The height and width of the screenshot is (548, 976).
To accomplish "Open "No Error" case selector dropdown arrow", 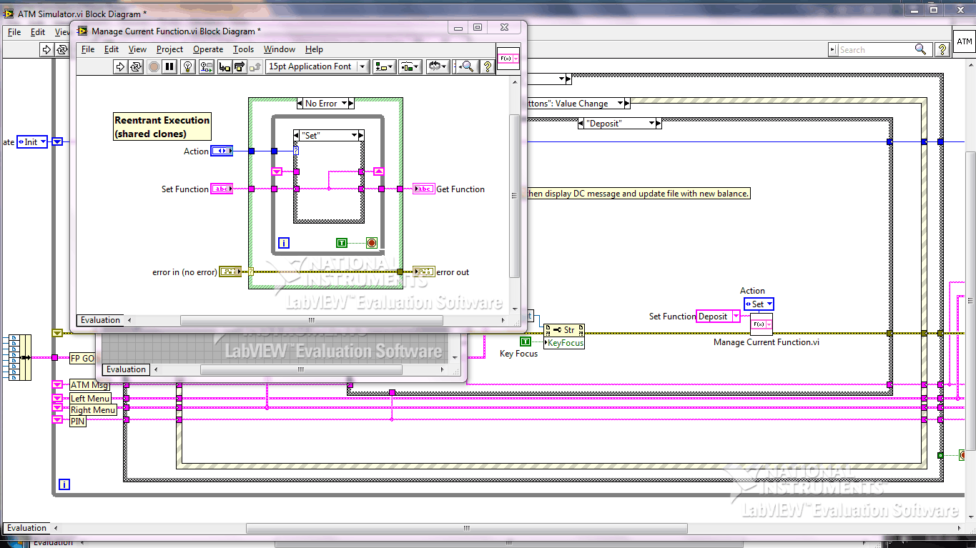I will click(x=343, y=104).
